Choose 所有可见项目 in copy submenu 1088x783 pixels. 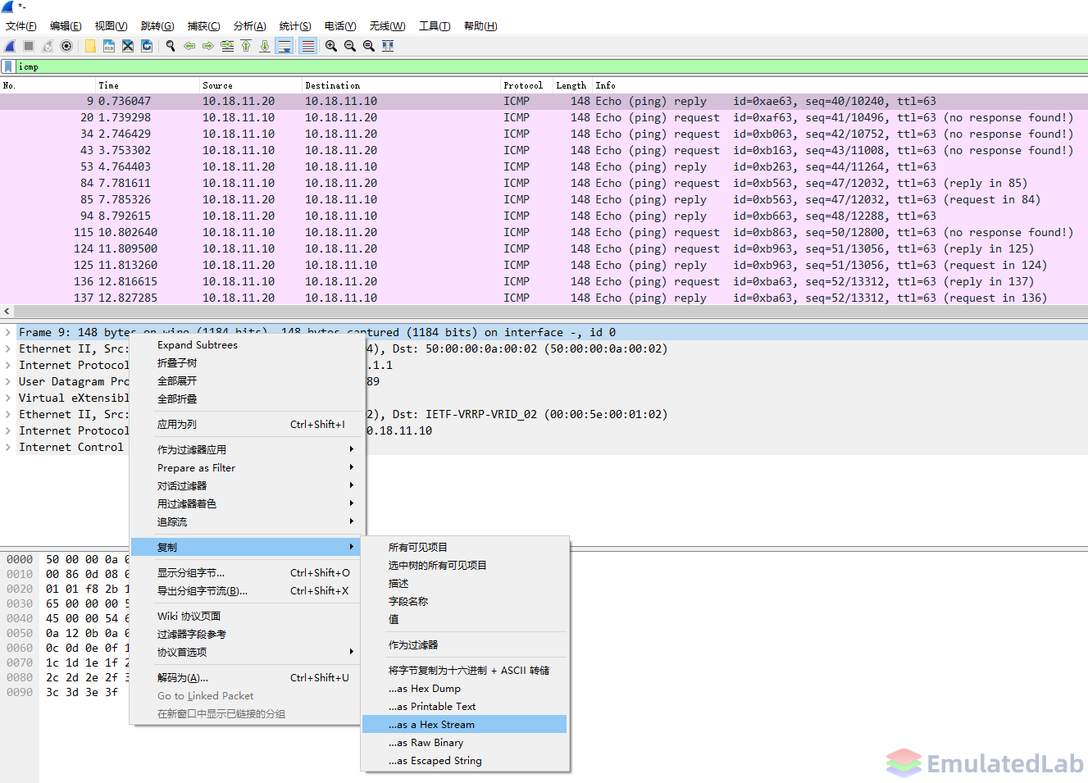(x=464, y=547)
